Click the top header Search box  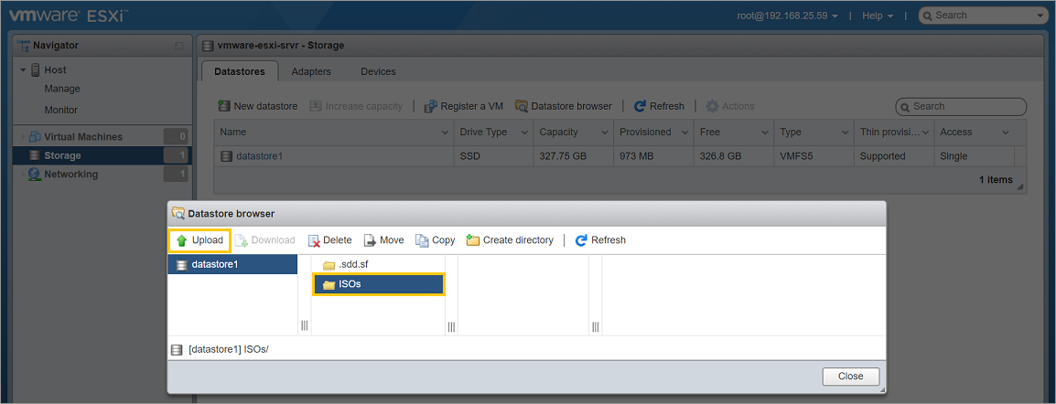pos(982,16)
